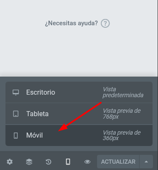The image size is (158, 170).
Task: Click the Escritorio label text
Action: pos(41,92)
